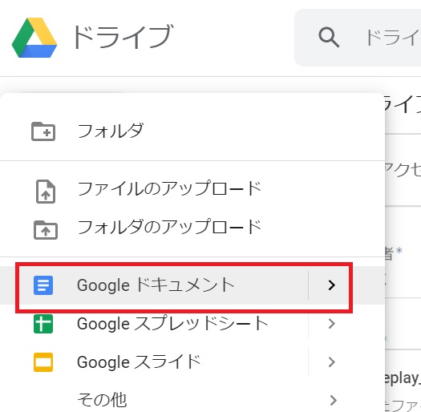The height and width of the screenshot is (412, 421).
Task: Click the folder upload icon
Action: (46, 230)
